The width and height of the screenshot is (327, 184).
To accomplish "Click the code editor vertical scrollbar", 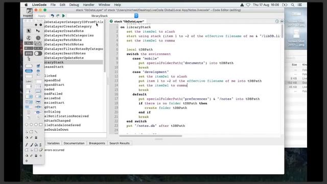I will tap(282, 31).
